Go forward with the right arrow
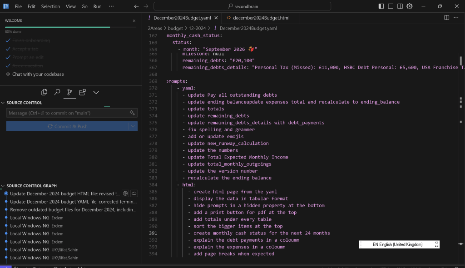This screenshot has width=465, height=268. coord(146,6)
